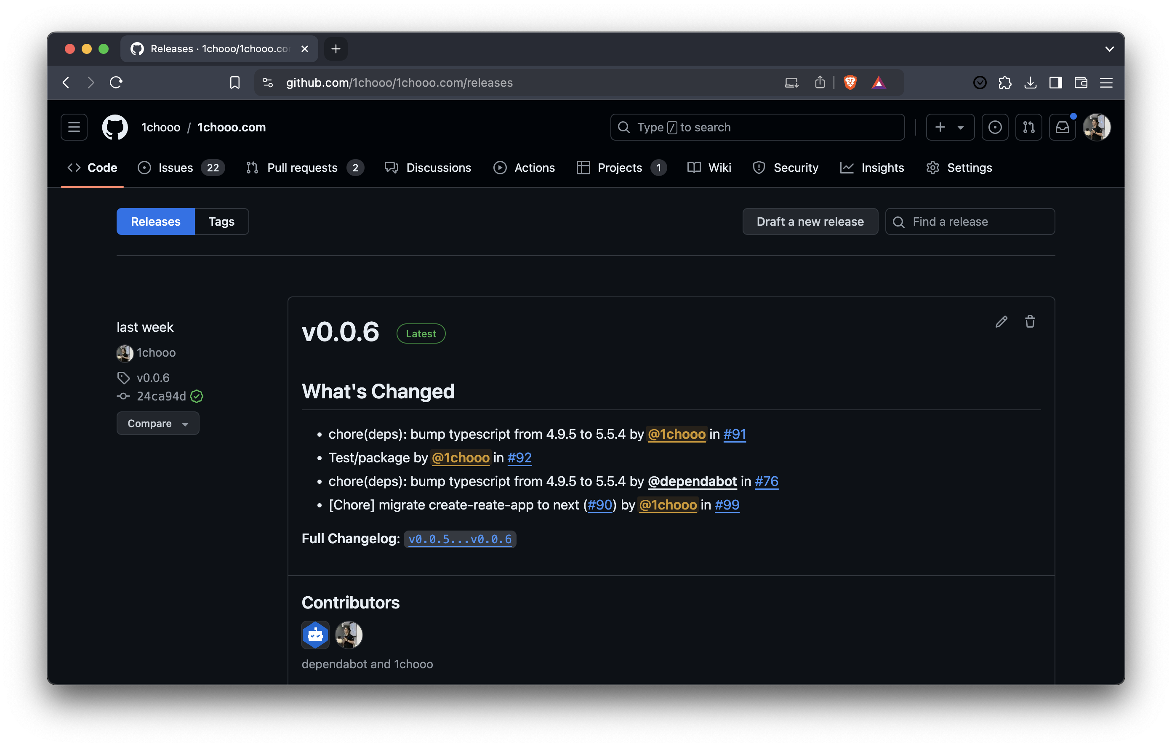Click Draft a new release button
Viewport: 1172px width, 747px height.
pos(810,221)
